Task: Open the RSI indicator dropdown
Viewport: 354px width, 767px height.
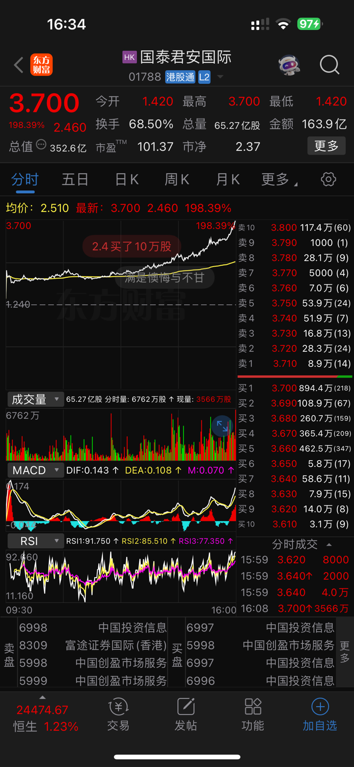Action: point(35,541)
